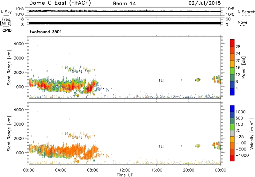Click the "N.Search" legend label

pos(246,12)
